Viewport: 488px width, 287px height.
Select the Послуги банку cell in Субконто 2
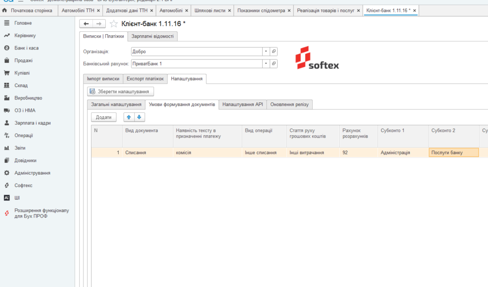454,153
